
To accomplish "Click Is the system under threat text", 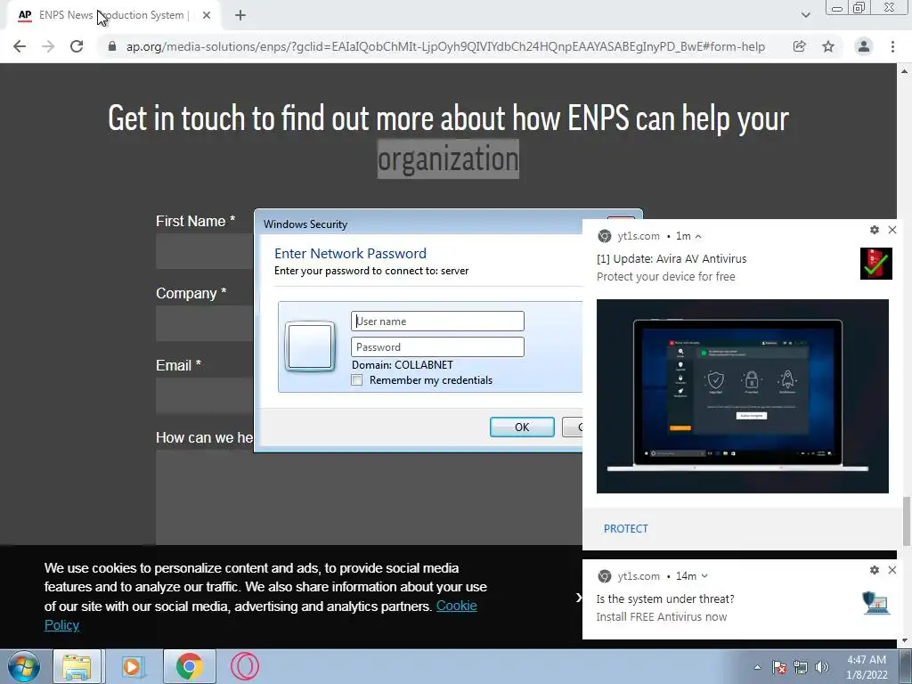I will (664, 599).
